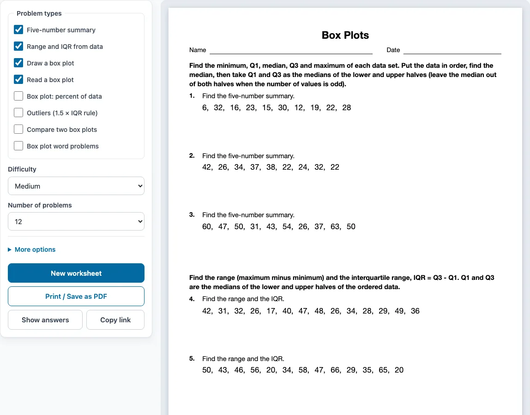
Task: Click problem 3 data starting 60, 47, 50
Action: 278,226
